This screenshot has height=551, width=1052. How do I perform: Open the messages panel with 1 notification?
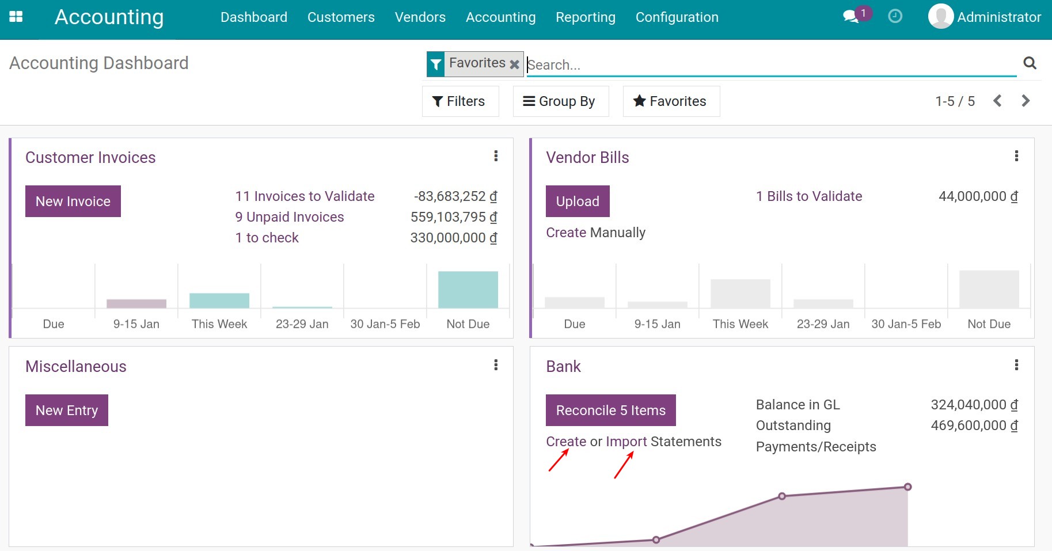click(x=850, y=17)
